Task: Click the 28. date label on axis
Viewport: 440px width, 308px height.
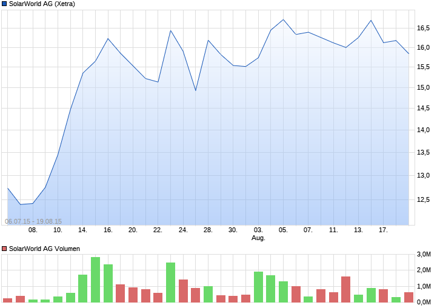Action: point(208,230)
